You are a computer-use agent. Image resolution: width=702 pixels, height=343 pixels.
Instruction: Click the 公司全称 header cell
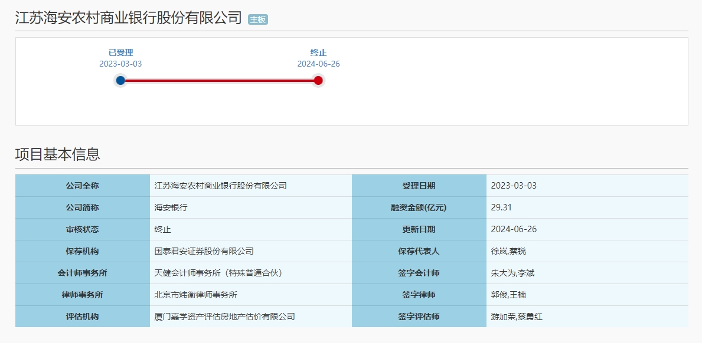point(83,186)
